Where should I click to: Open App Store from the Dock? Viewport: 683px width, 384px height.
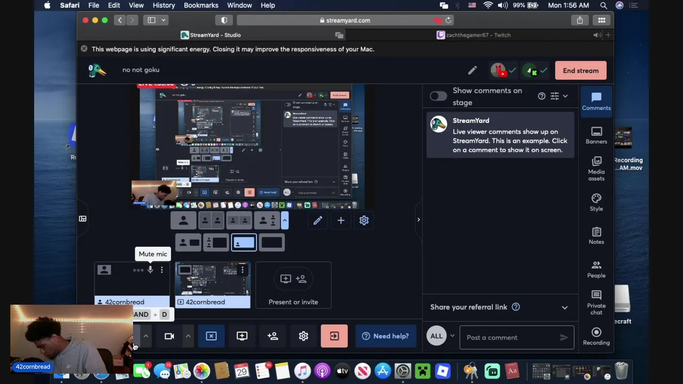pyautogui.click(x=383, y=371)
